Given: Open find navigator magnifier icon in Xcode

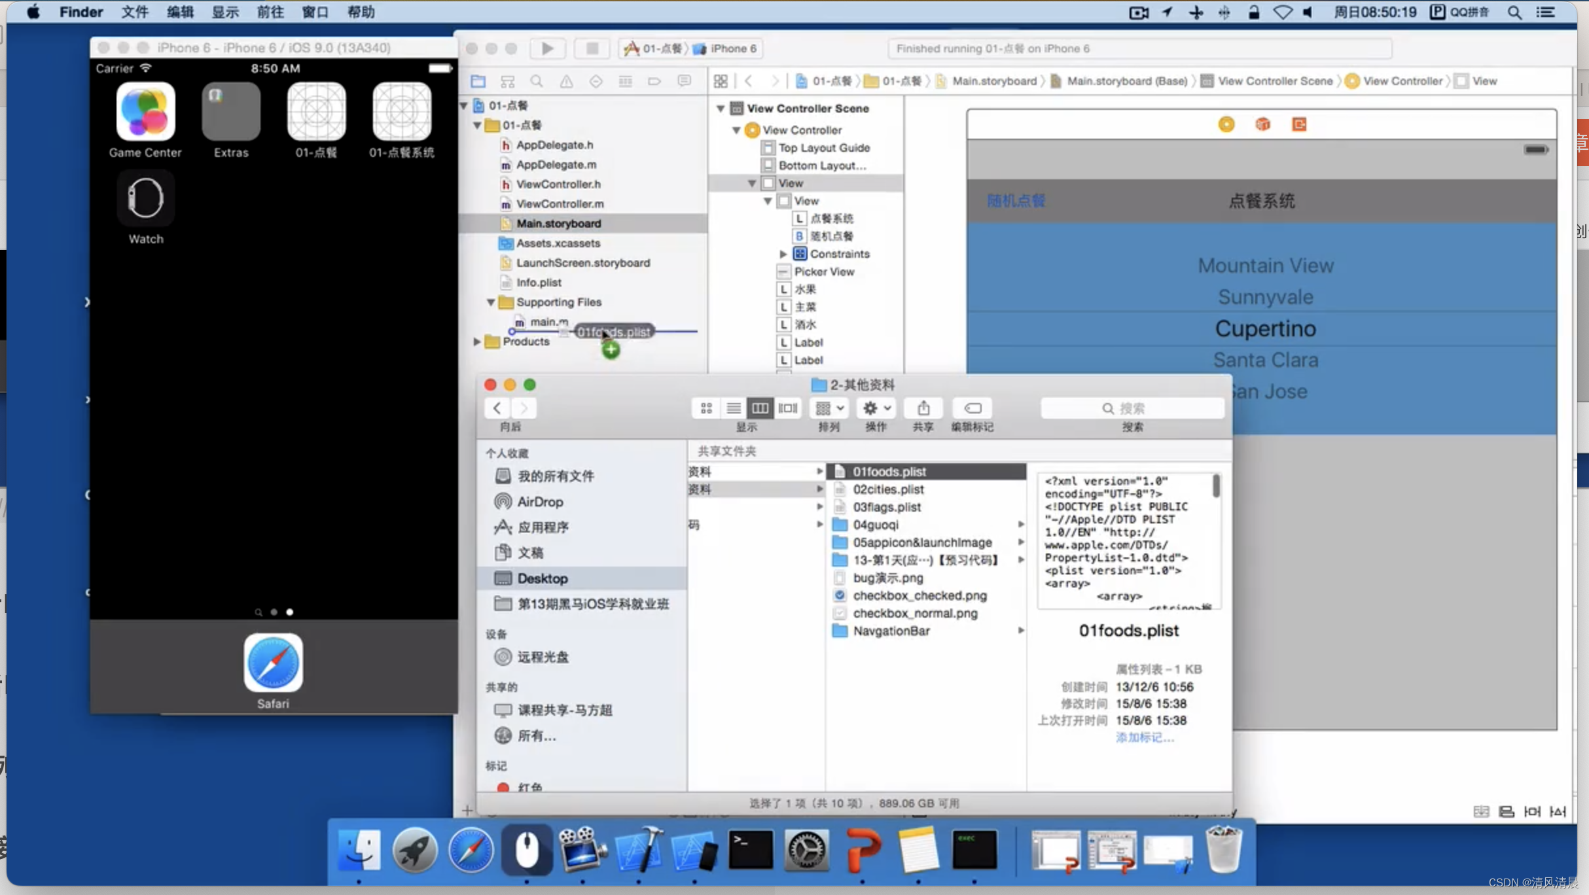Looking at the screenshot, I should 537,81.
